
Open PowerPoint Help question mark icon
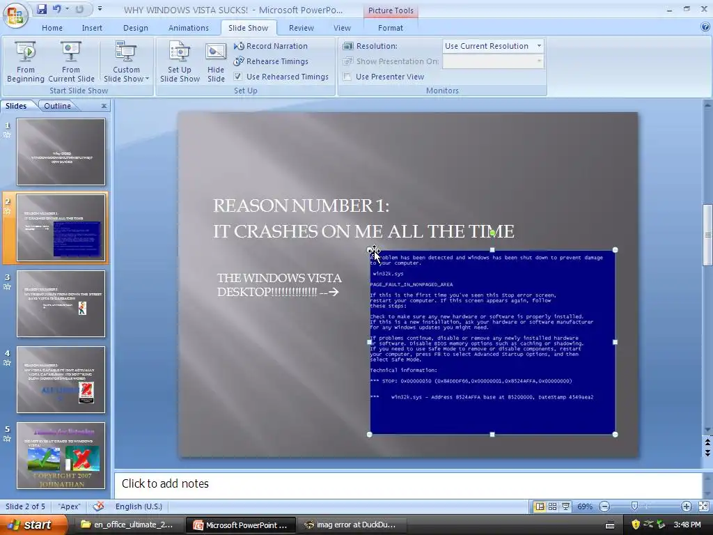pos(705,27)
